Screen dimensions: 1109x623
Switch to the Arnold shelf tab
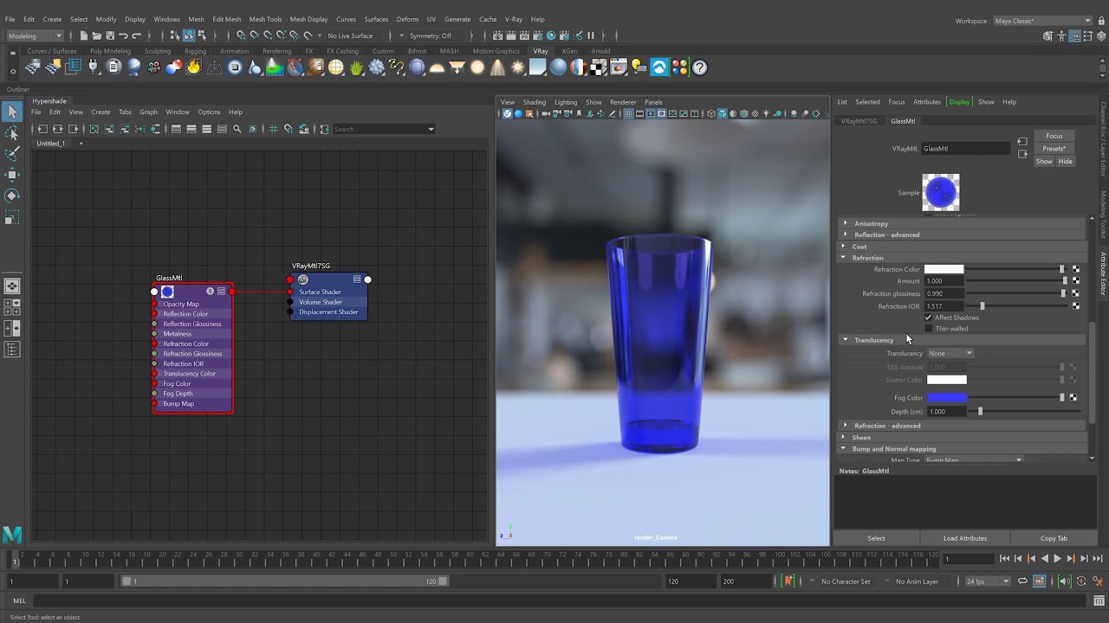[x=600, y=51]
